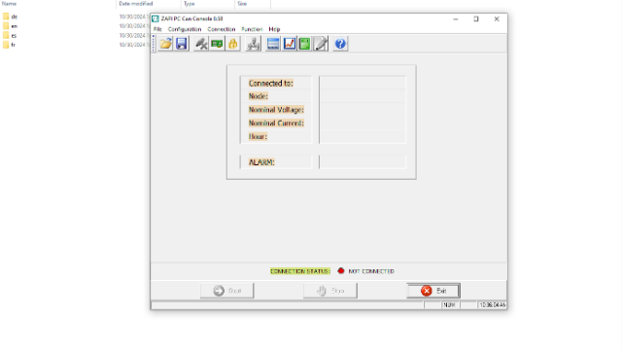Click the Stop button

coord(330,291)
